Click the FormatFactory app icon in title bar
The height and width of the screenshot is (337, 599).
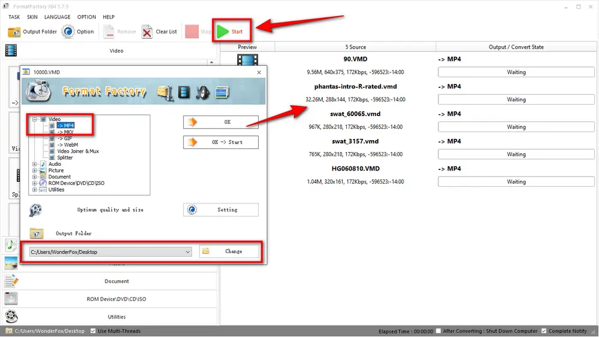click(x=6, y=6)
